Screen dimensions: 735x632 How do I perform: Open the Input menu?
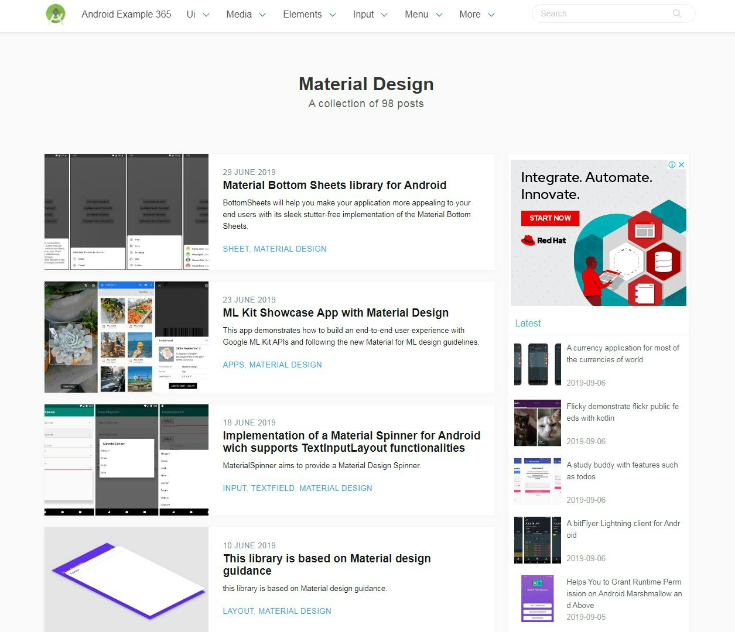364,15
